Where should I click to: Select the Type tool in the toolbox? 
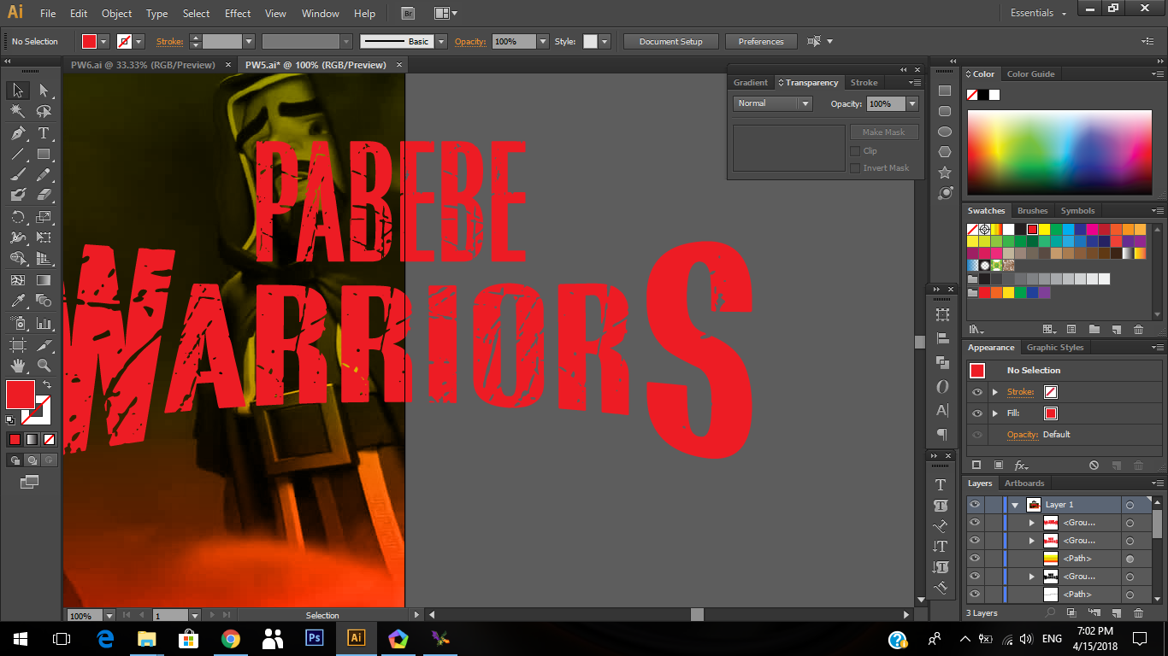44,133
